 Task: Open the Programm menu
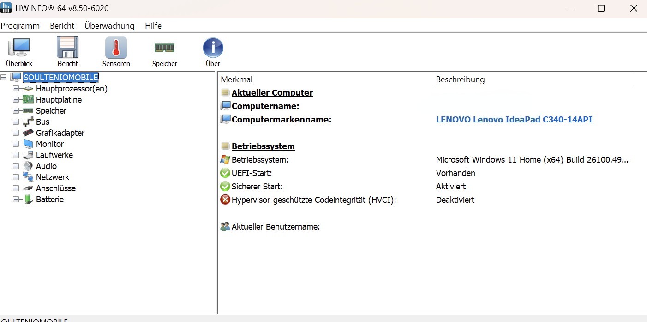20,26
